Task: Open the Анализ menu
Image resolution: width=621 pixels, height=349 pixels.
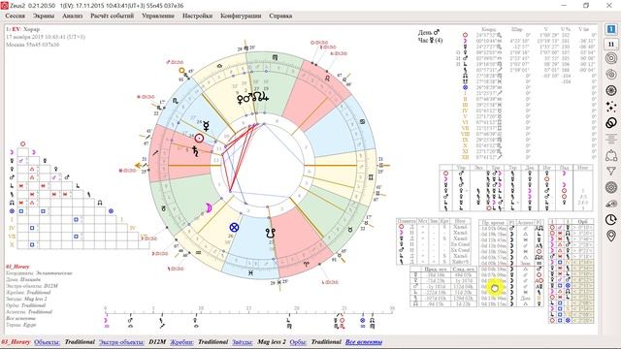Action: (x=73, y=16)
